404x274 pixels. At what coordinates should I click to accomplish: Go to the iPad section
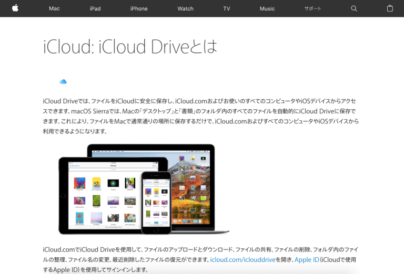click(x=95, y=8)
